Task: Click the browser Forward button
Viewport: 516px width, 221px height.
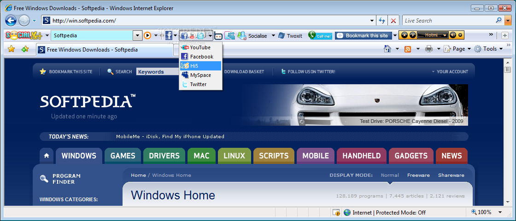Action: pyautogui.click(x=24, y=21)
